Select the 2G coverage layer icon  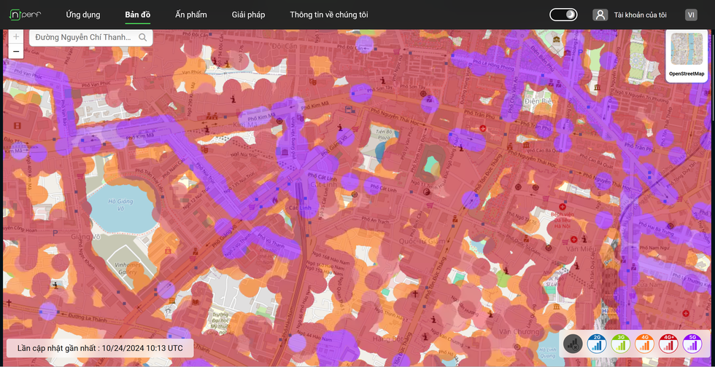tap(597, 344)
